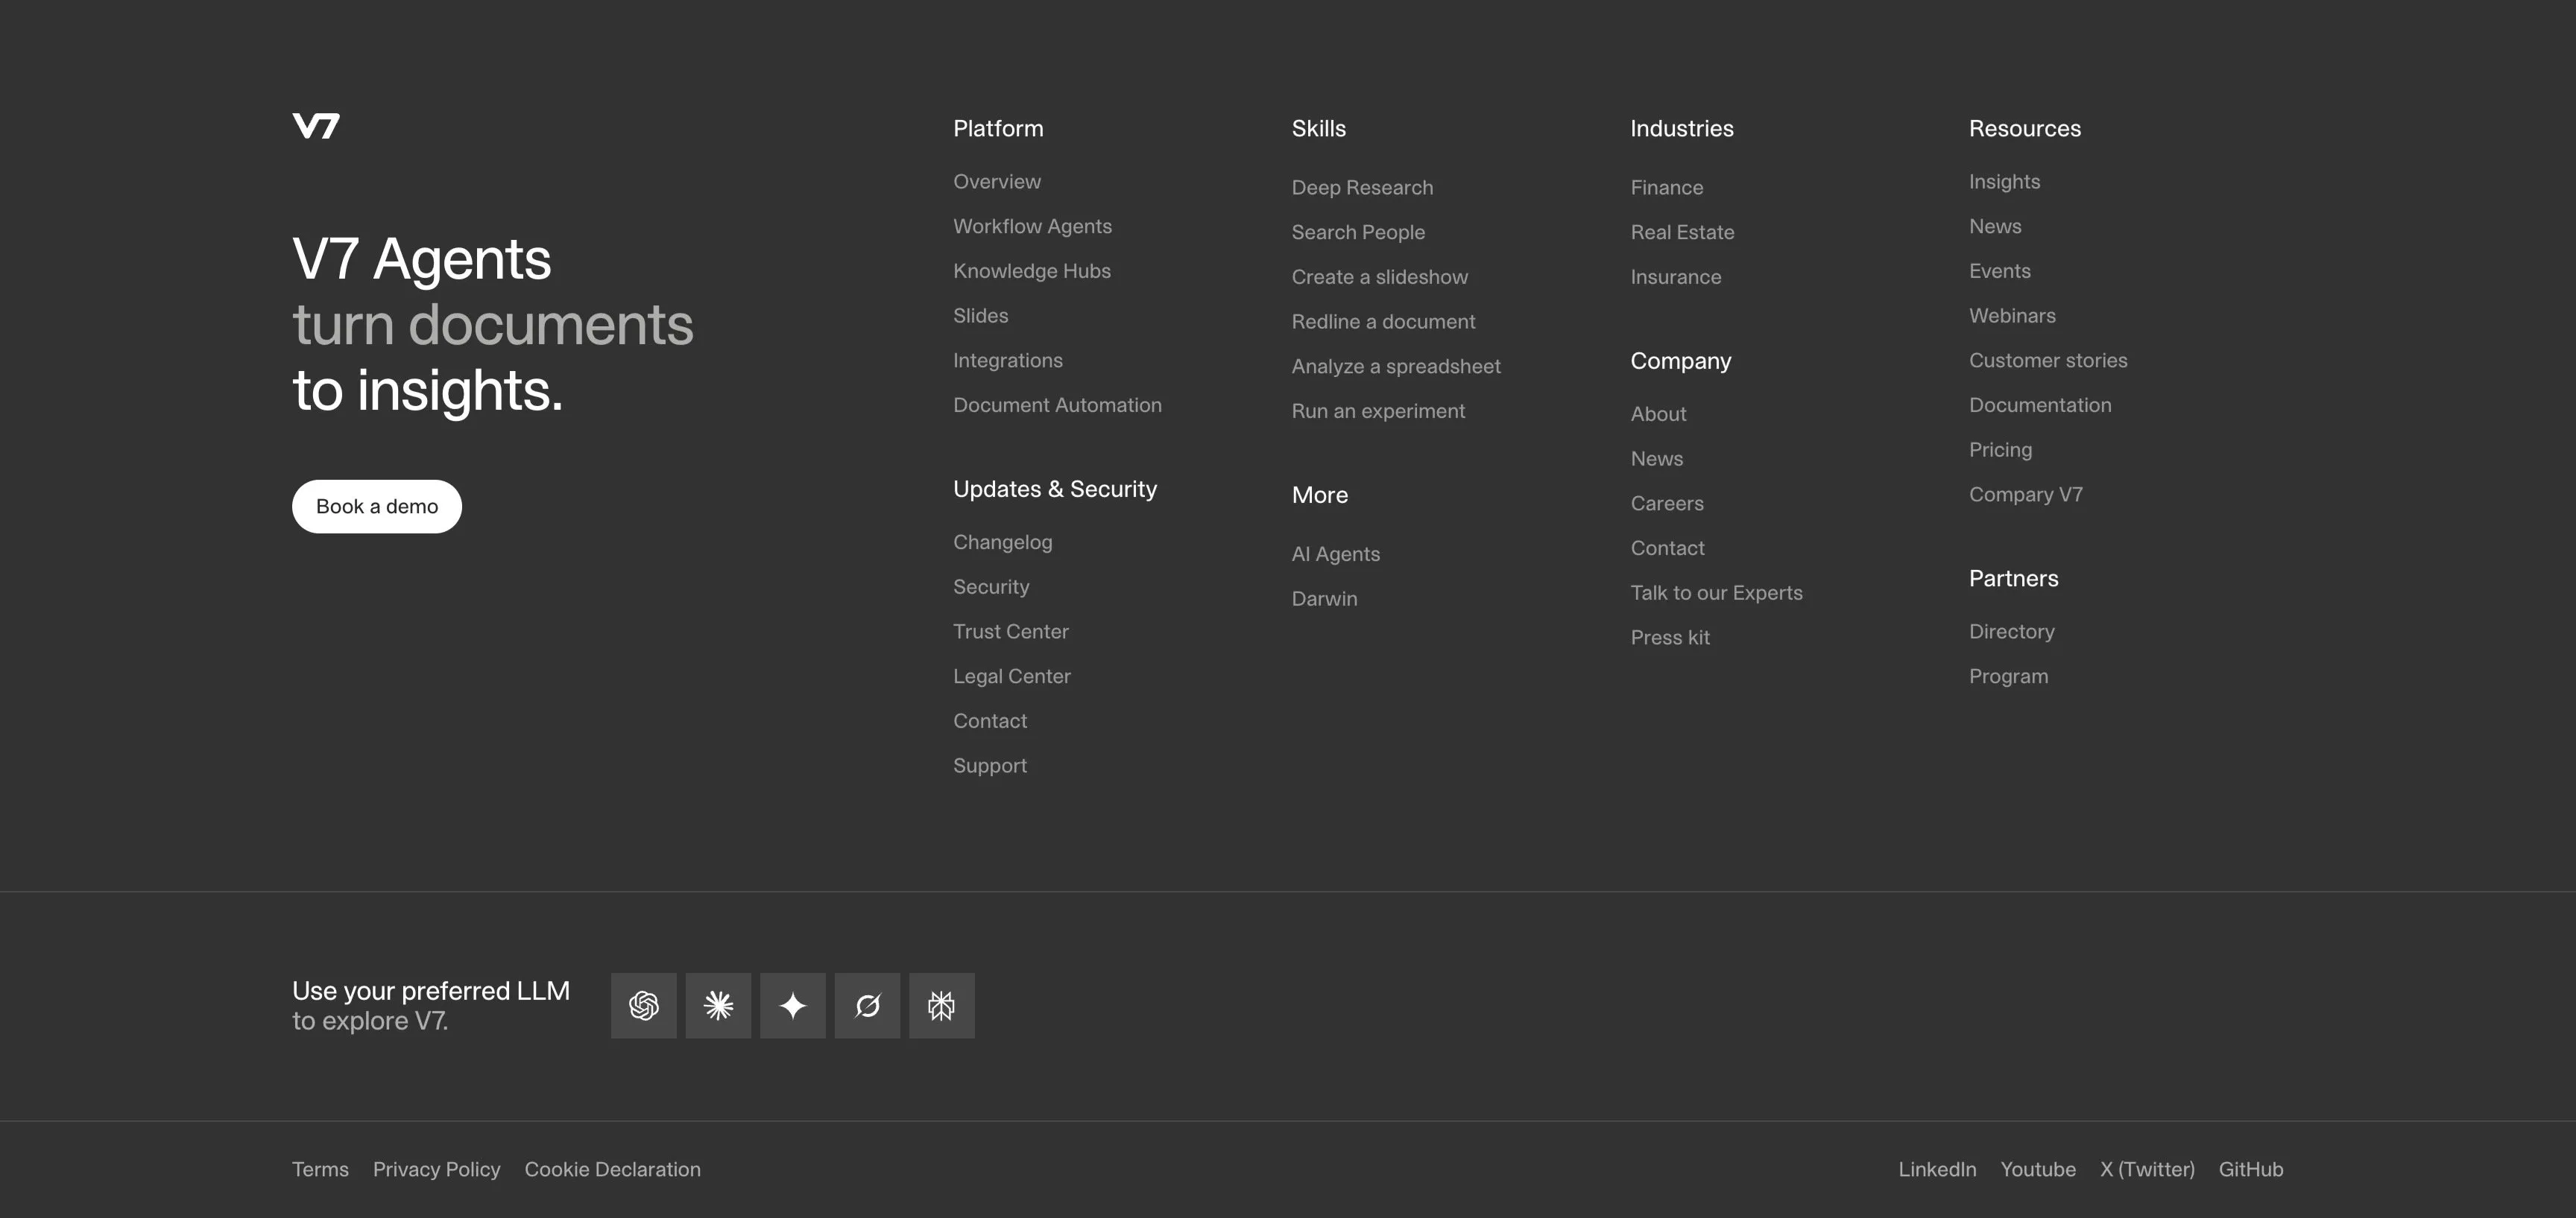The width and height of the screenshot is (2576, 1218).
Task: Open Insights under Resources
Action: point(2005,182)
